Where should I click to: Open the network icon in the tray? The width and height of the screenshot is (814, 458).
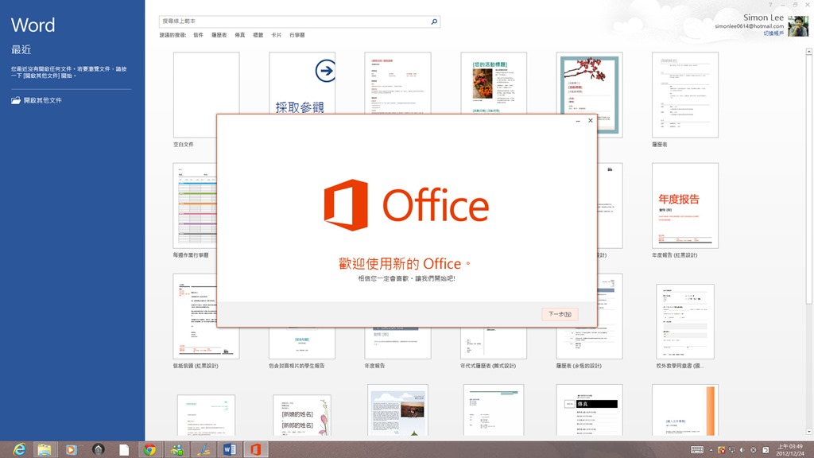click(732, 450)
